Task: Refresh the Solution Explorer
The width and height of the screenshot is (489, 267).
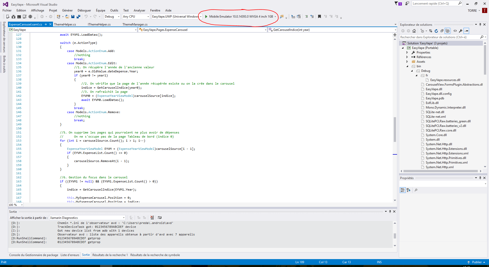Action: click(x=436, y=31)
